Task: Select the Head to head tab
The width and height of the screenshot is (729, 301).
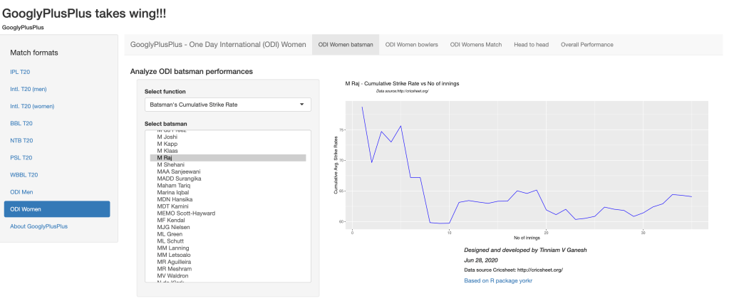Action: [531, 44]
